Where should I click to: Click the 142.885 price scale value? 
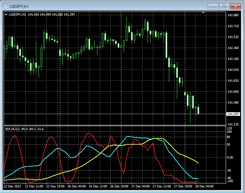click(233, 15)
